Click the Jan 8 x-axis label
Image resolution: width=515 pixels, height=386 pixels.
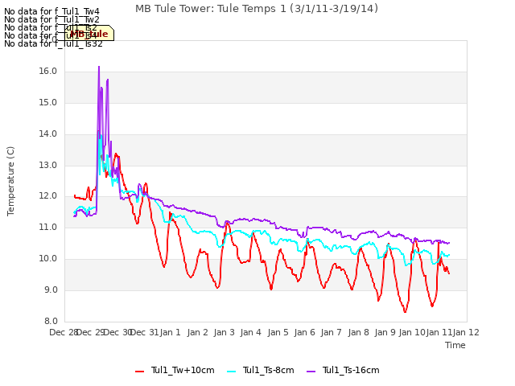point(359,332)
